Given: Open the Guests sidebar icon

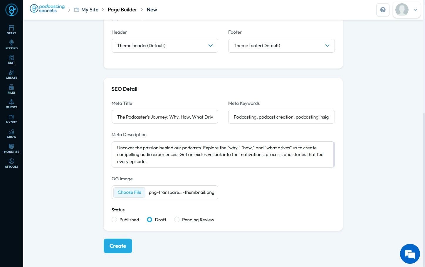Looking at the screenshot, I should click(x=11, y=104).
